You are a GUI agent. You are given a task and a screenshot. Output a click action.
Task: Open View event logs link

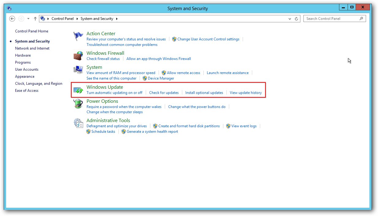244,126
